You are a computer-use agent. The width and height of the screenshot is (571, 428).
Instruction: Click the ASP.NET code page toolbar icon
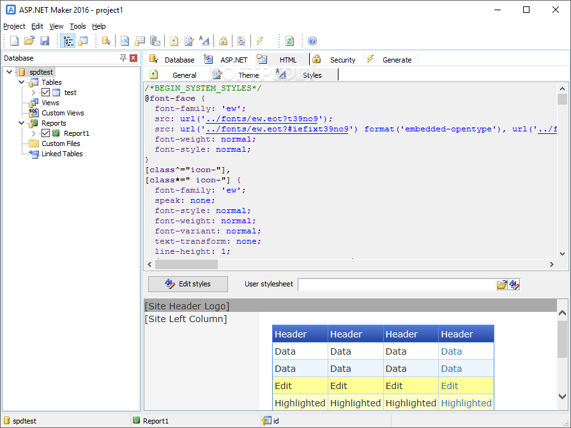pos(125,41)
